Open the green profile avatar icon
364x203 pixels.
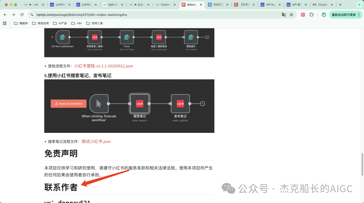click(324, 14)
